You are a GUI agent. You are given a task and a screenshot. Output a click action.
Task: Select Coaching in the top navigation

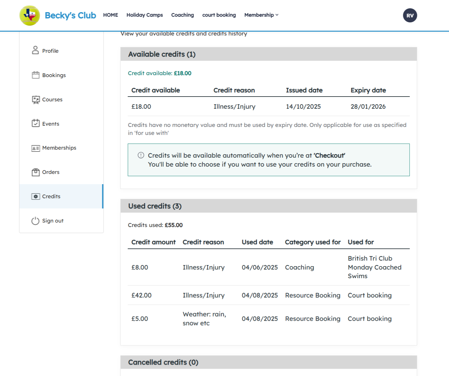182,15
